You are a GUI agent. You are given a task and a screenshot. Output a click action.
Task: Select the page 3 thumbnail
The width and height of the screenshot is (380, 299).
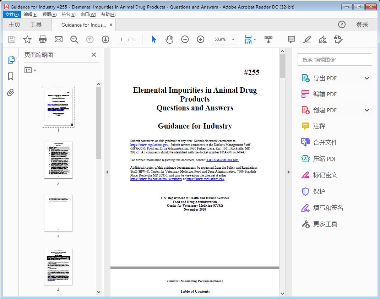pos(58,213)
